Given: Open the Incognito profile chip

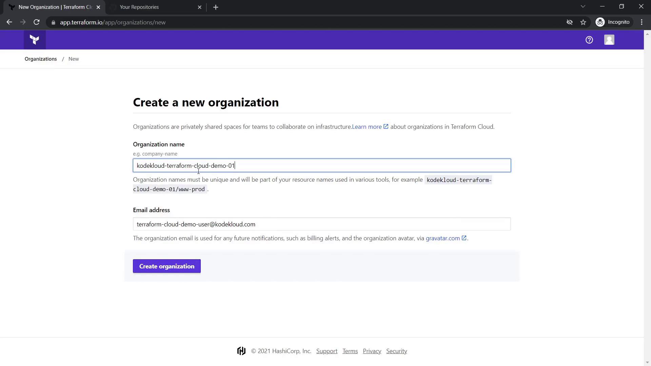Looking at the screenshot, I should pos(614,22).
